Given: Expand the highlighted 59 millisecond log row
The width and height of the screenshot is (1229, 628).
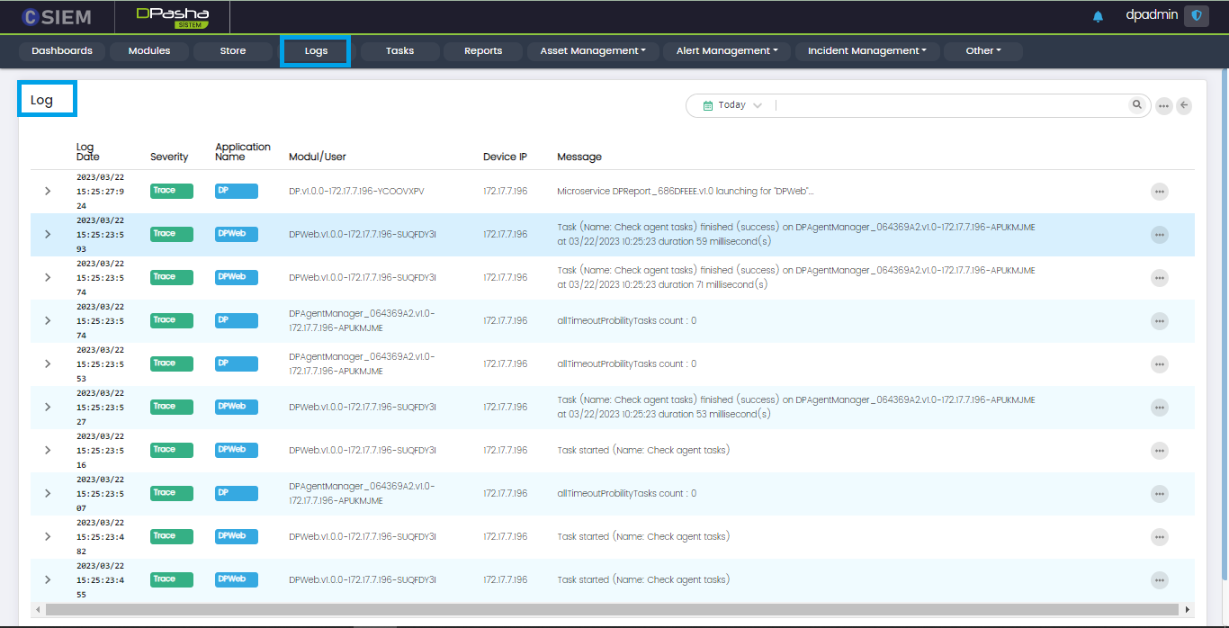Looking at the screenshot, I should (x=48, y=234).
